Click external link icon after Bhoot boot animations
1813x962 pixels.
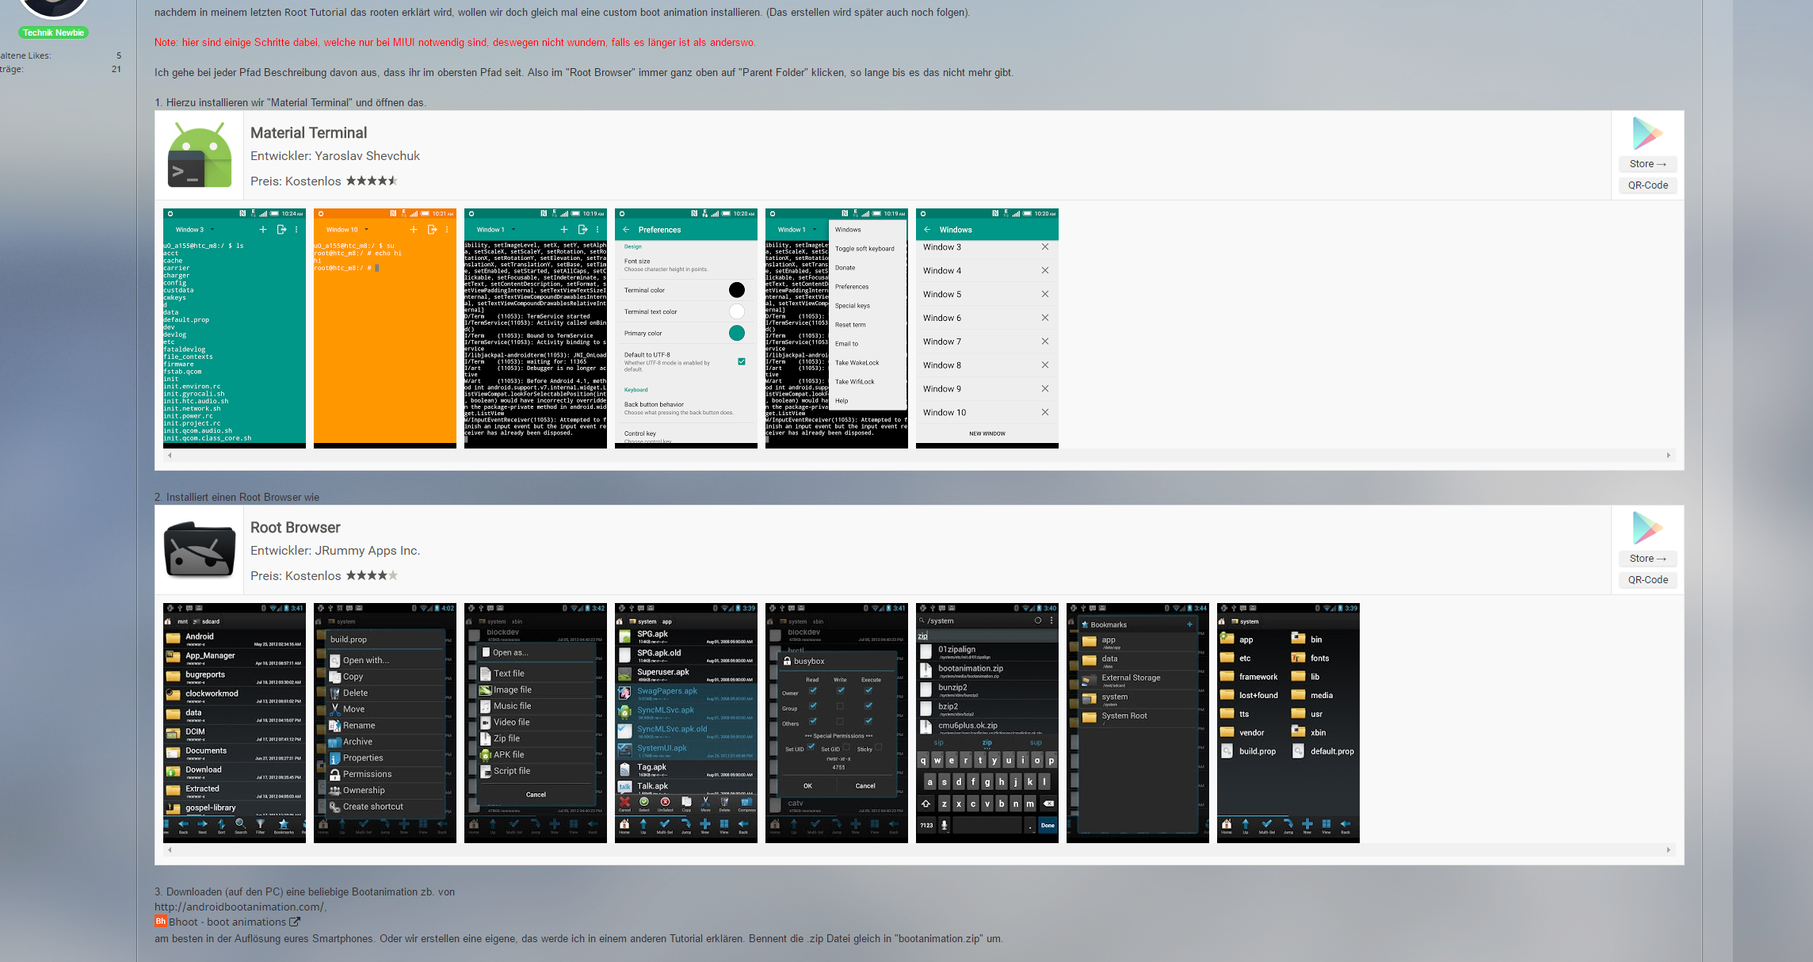(295, 922)
